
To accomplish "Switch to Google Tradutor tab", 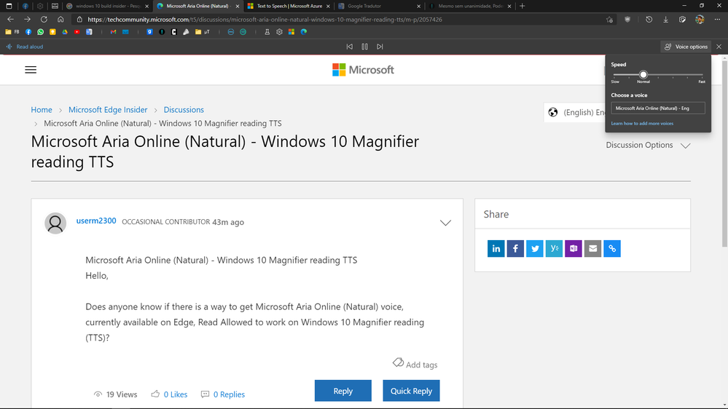I will coord(379,6).
